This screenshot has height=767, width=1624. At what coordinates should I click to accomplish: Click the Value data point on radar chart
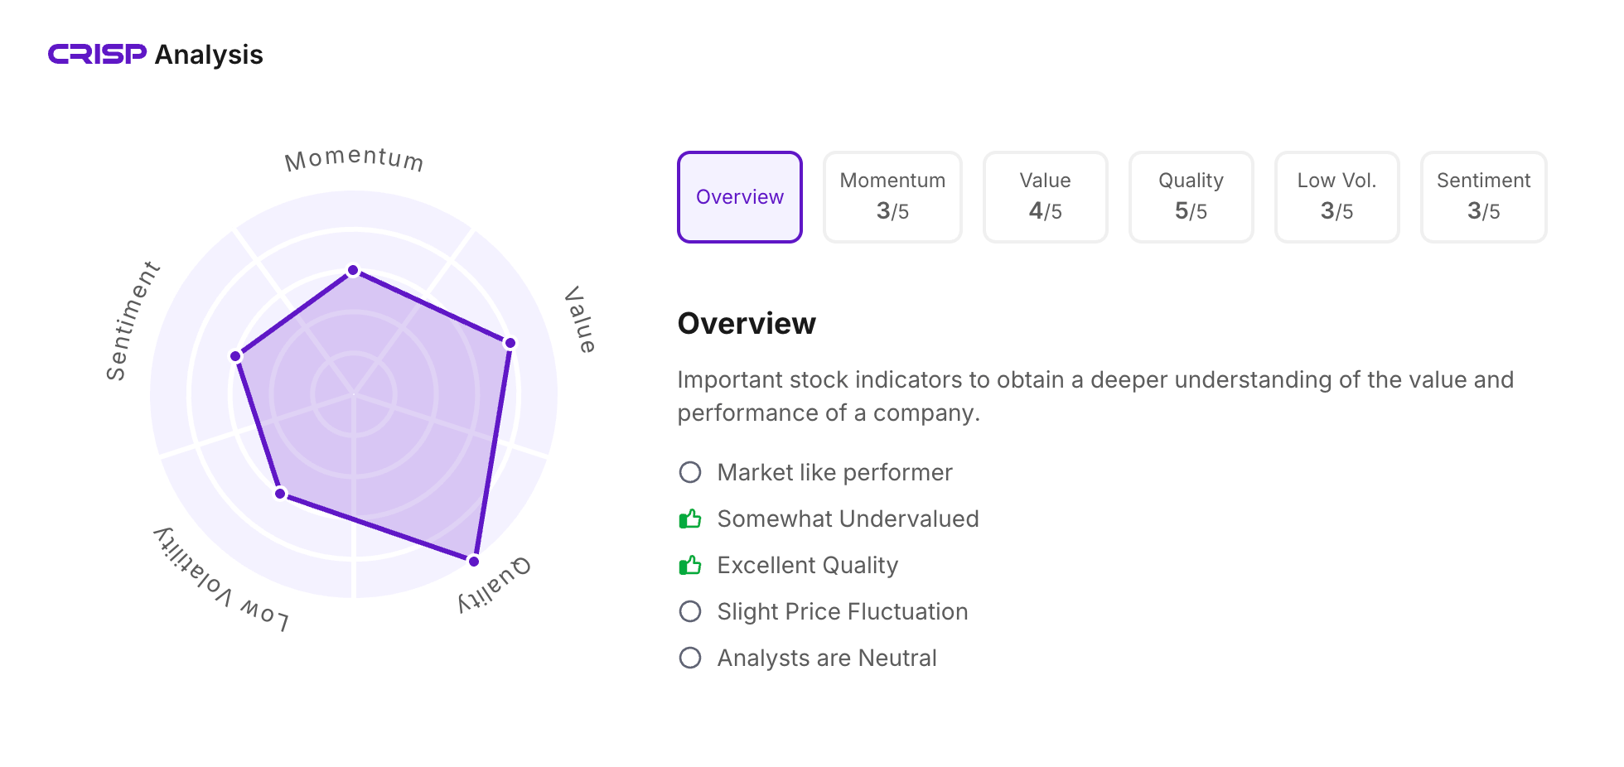coord(510,342)
